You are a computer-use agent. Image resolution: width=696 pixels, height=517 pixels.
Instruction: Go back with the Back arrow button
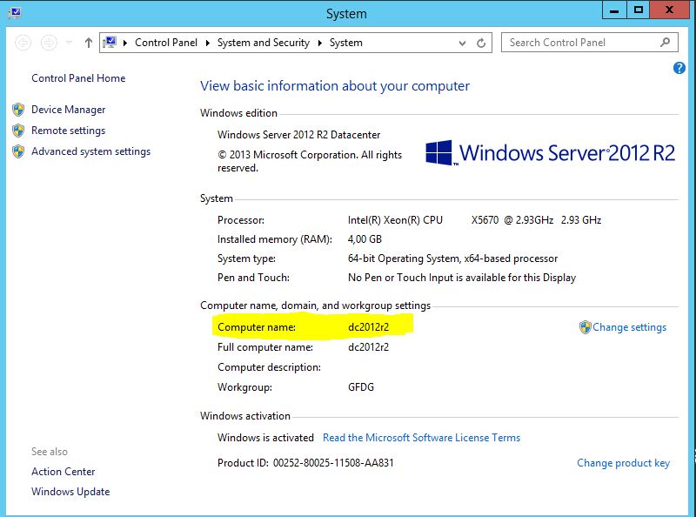(23, 43)
